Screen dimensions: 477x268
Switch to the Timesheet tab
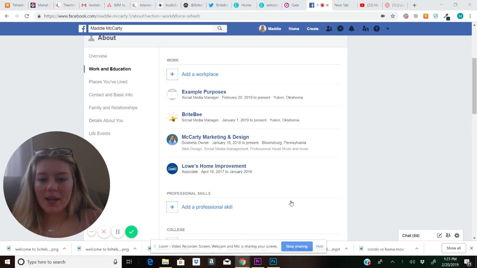(15, 5)
